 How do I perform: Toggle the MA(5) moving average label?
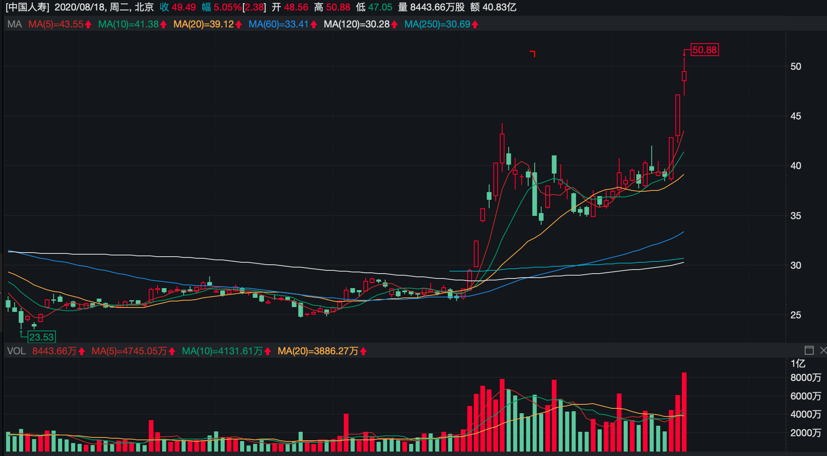tap(57, 24)
